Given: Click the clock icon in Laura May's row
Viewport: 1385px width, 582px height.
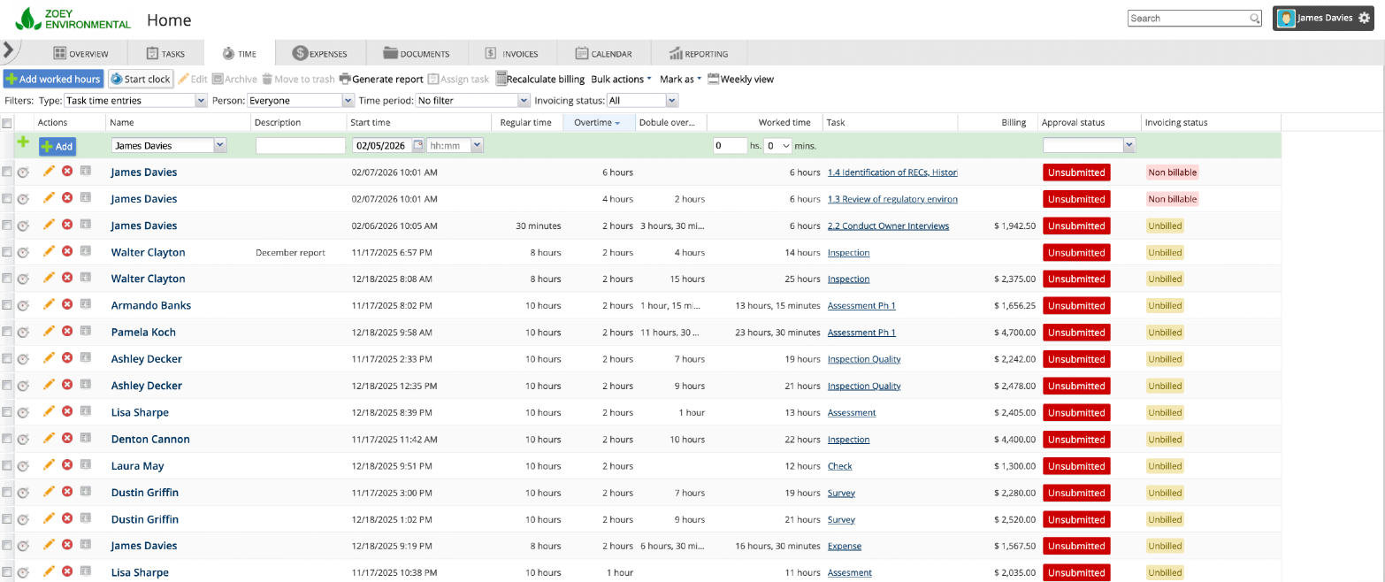Looking at the screenshot, I should click(24, 466).
